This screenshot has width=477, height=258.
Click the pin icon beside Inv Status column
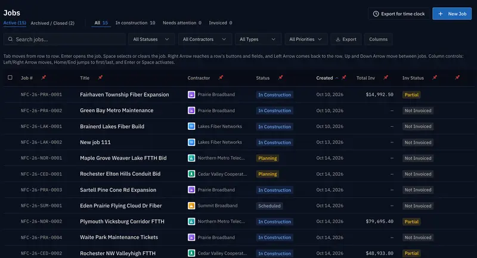435,77
